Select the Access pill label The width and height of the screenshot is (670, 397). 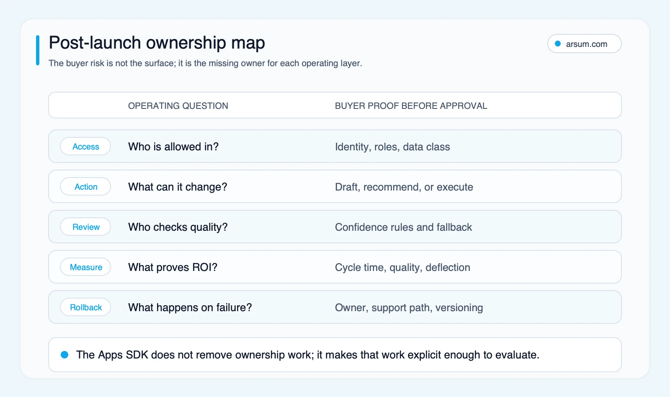(x=85, y=147)
